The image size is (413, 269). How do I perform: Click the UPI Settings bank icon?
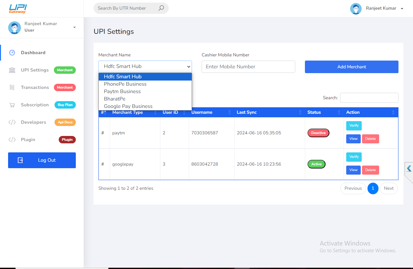click(x=12, y=70)
